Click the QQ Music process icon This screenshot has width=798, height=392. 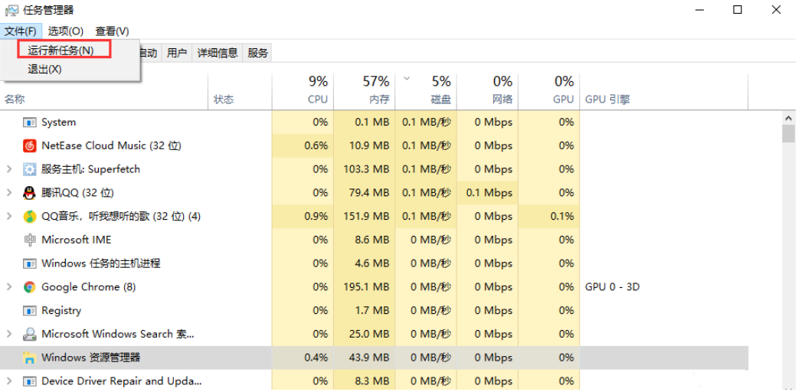tap(30, 217)
